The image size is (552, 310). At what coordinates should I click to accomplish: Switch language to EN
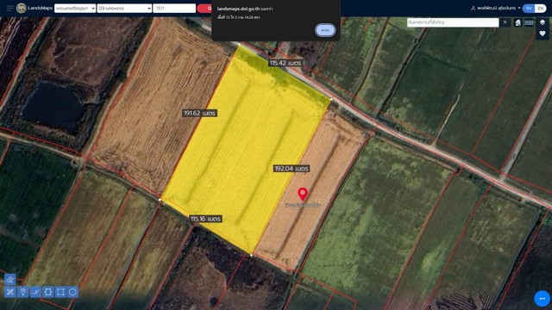541,8
